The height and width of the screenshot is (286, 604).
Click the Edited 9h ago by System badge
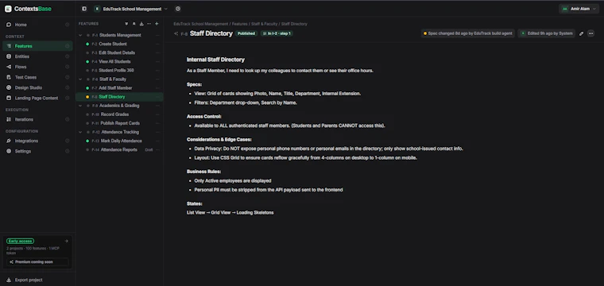click(x=547, y=33)
